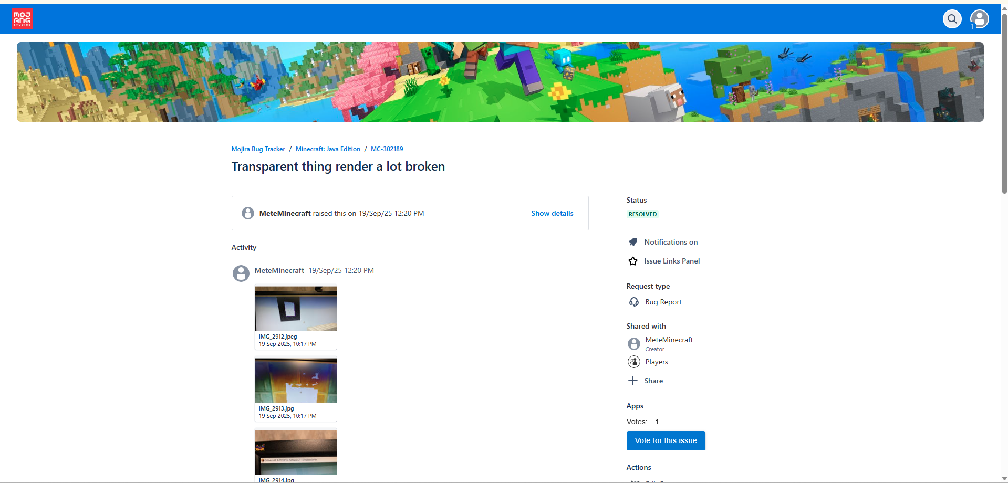The image size is (1008, 483).
Task: Select the title 'Transparent thing render a lot broken'
Action: 338,166
